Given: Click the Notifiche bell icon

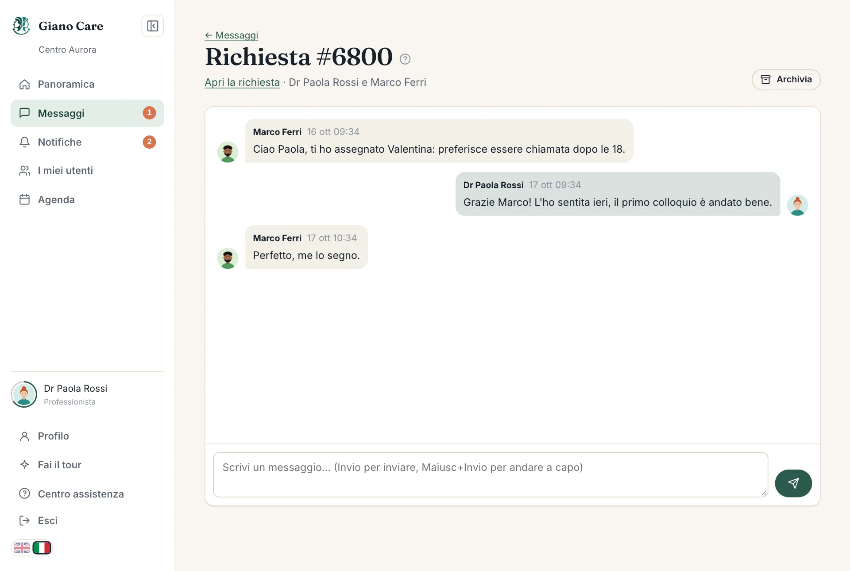Looking at the screenshot, I should pos(25,142).
